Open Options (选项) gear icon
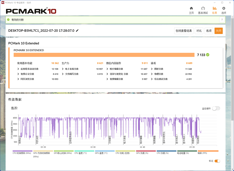 pos(224,8)
